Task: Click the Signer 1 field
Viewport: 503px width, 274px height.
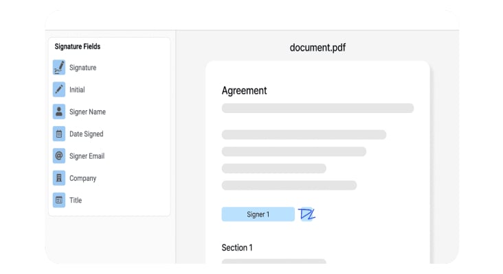Action: tap(258, 214)
